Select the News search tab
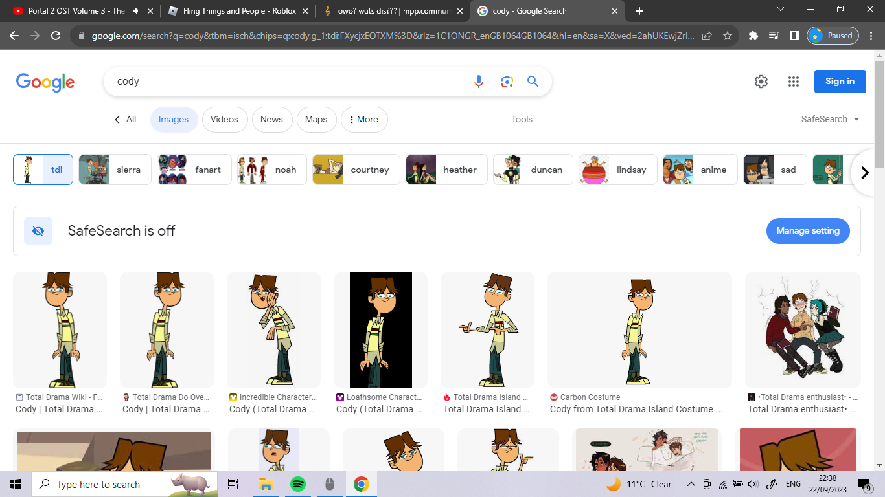This screenshot has height=497, width=885. pyautogui.click(x=271, y=119)
